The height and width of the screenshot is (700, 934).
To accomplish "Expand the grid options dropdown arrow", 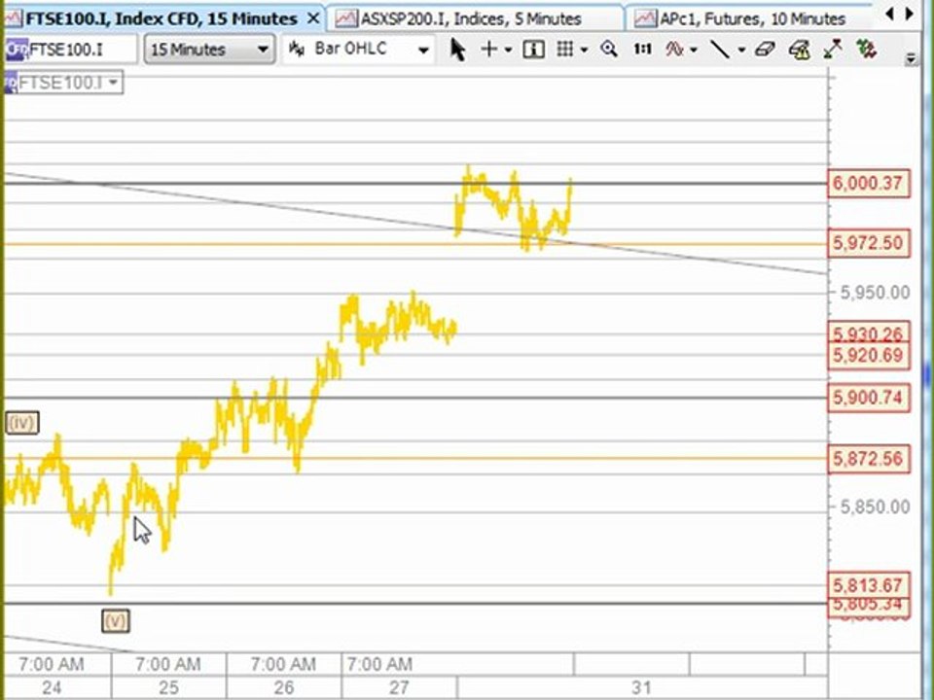I will [x=585, y=50].
